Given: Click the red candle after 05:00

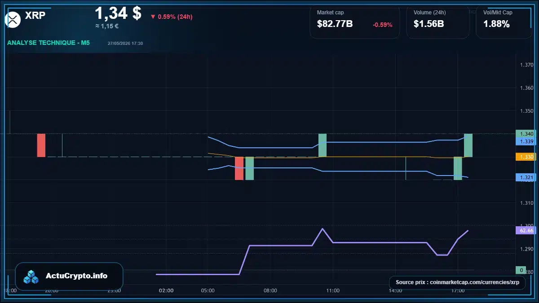Looking at the screenshot, I should point(239,168).
